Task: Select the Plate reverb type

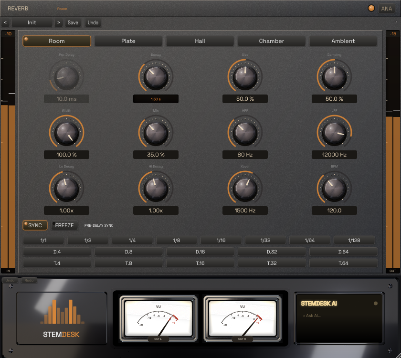Action: click(x=128, y=41)
